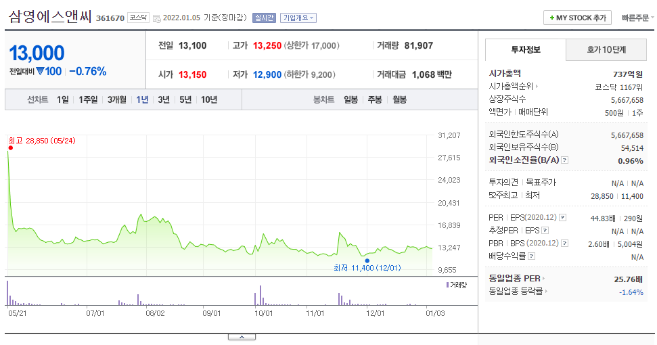The height and width of the screenshot is (345, 657).
Task: Click the 10/01 date label on the chart axis
Action: coord(264,314)
